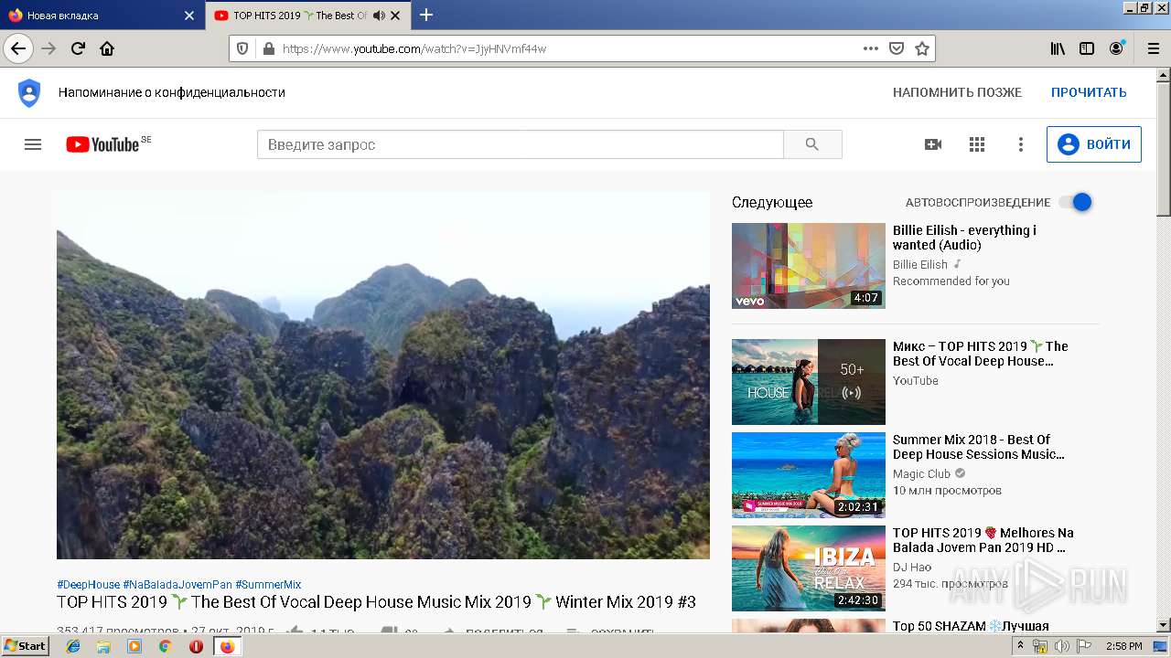Click the #NaBaladaJovemPan hashtag
Image resolution: width=1171 pixels, height=658 pixels.
tap(177, 585)
